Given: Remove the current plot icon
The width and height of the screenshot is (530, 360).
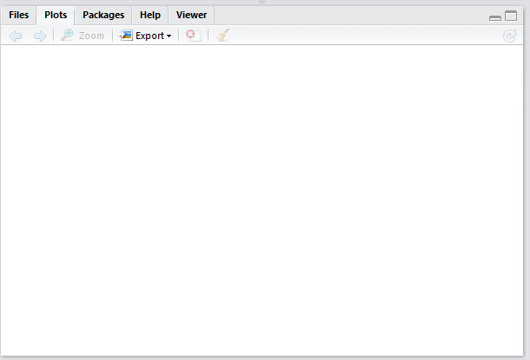Looking at the screenshot, I should [x=194, y=36].
